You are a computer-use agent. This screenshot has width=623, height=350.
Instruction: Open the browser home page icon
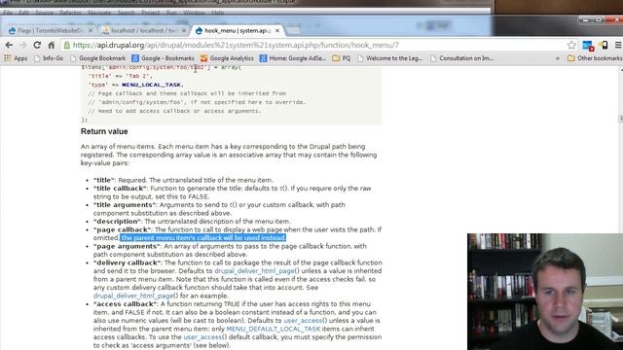coord(52,46)
